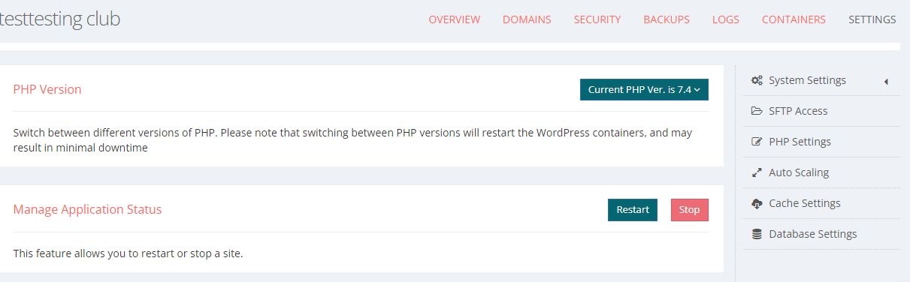Screen dimensions: 910x282
Task: Click the testtesting club site title
Action: 60,19
